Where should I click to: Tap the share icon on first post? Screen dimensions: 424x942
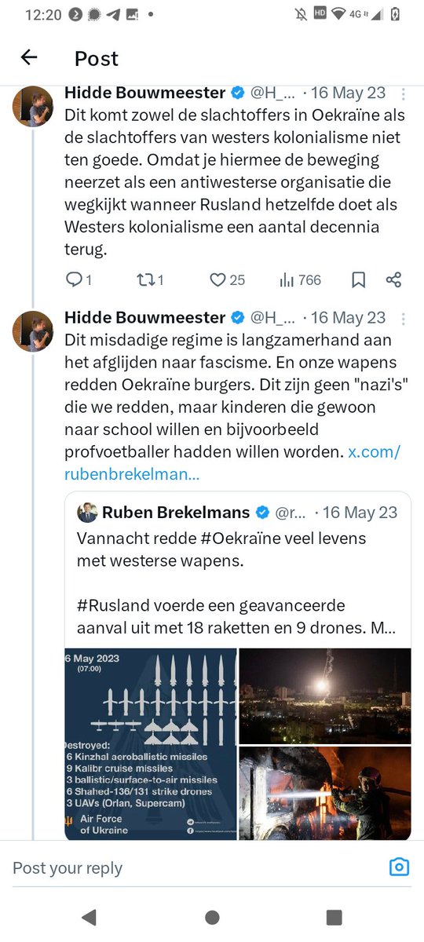[x=394, y=279]
